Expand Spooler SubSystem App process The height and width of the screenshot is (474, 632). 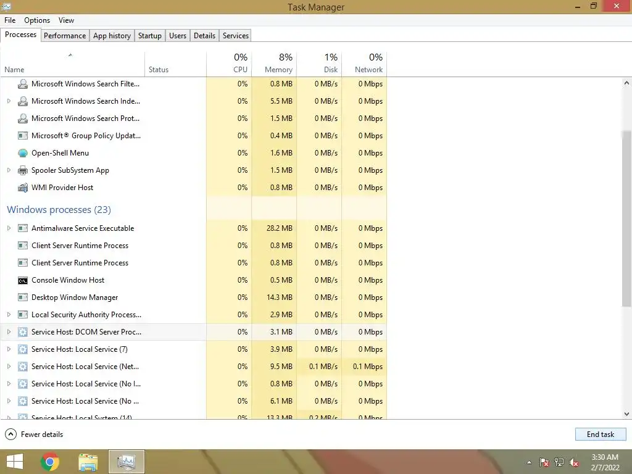coord(9,170)
